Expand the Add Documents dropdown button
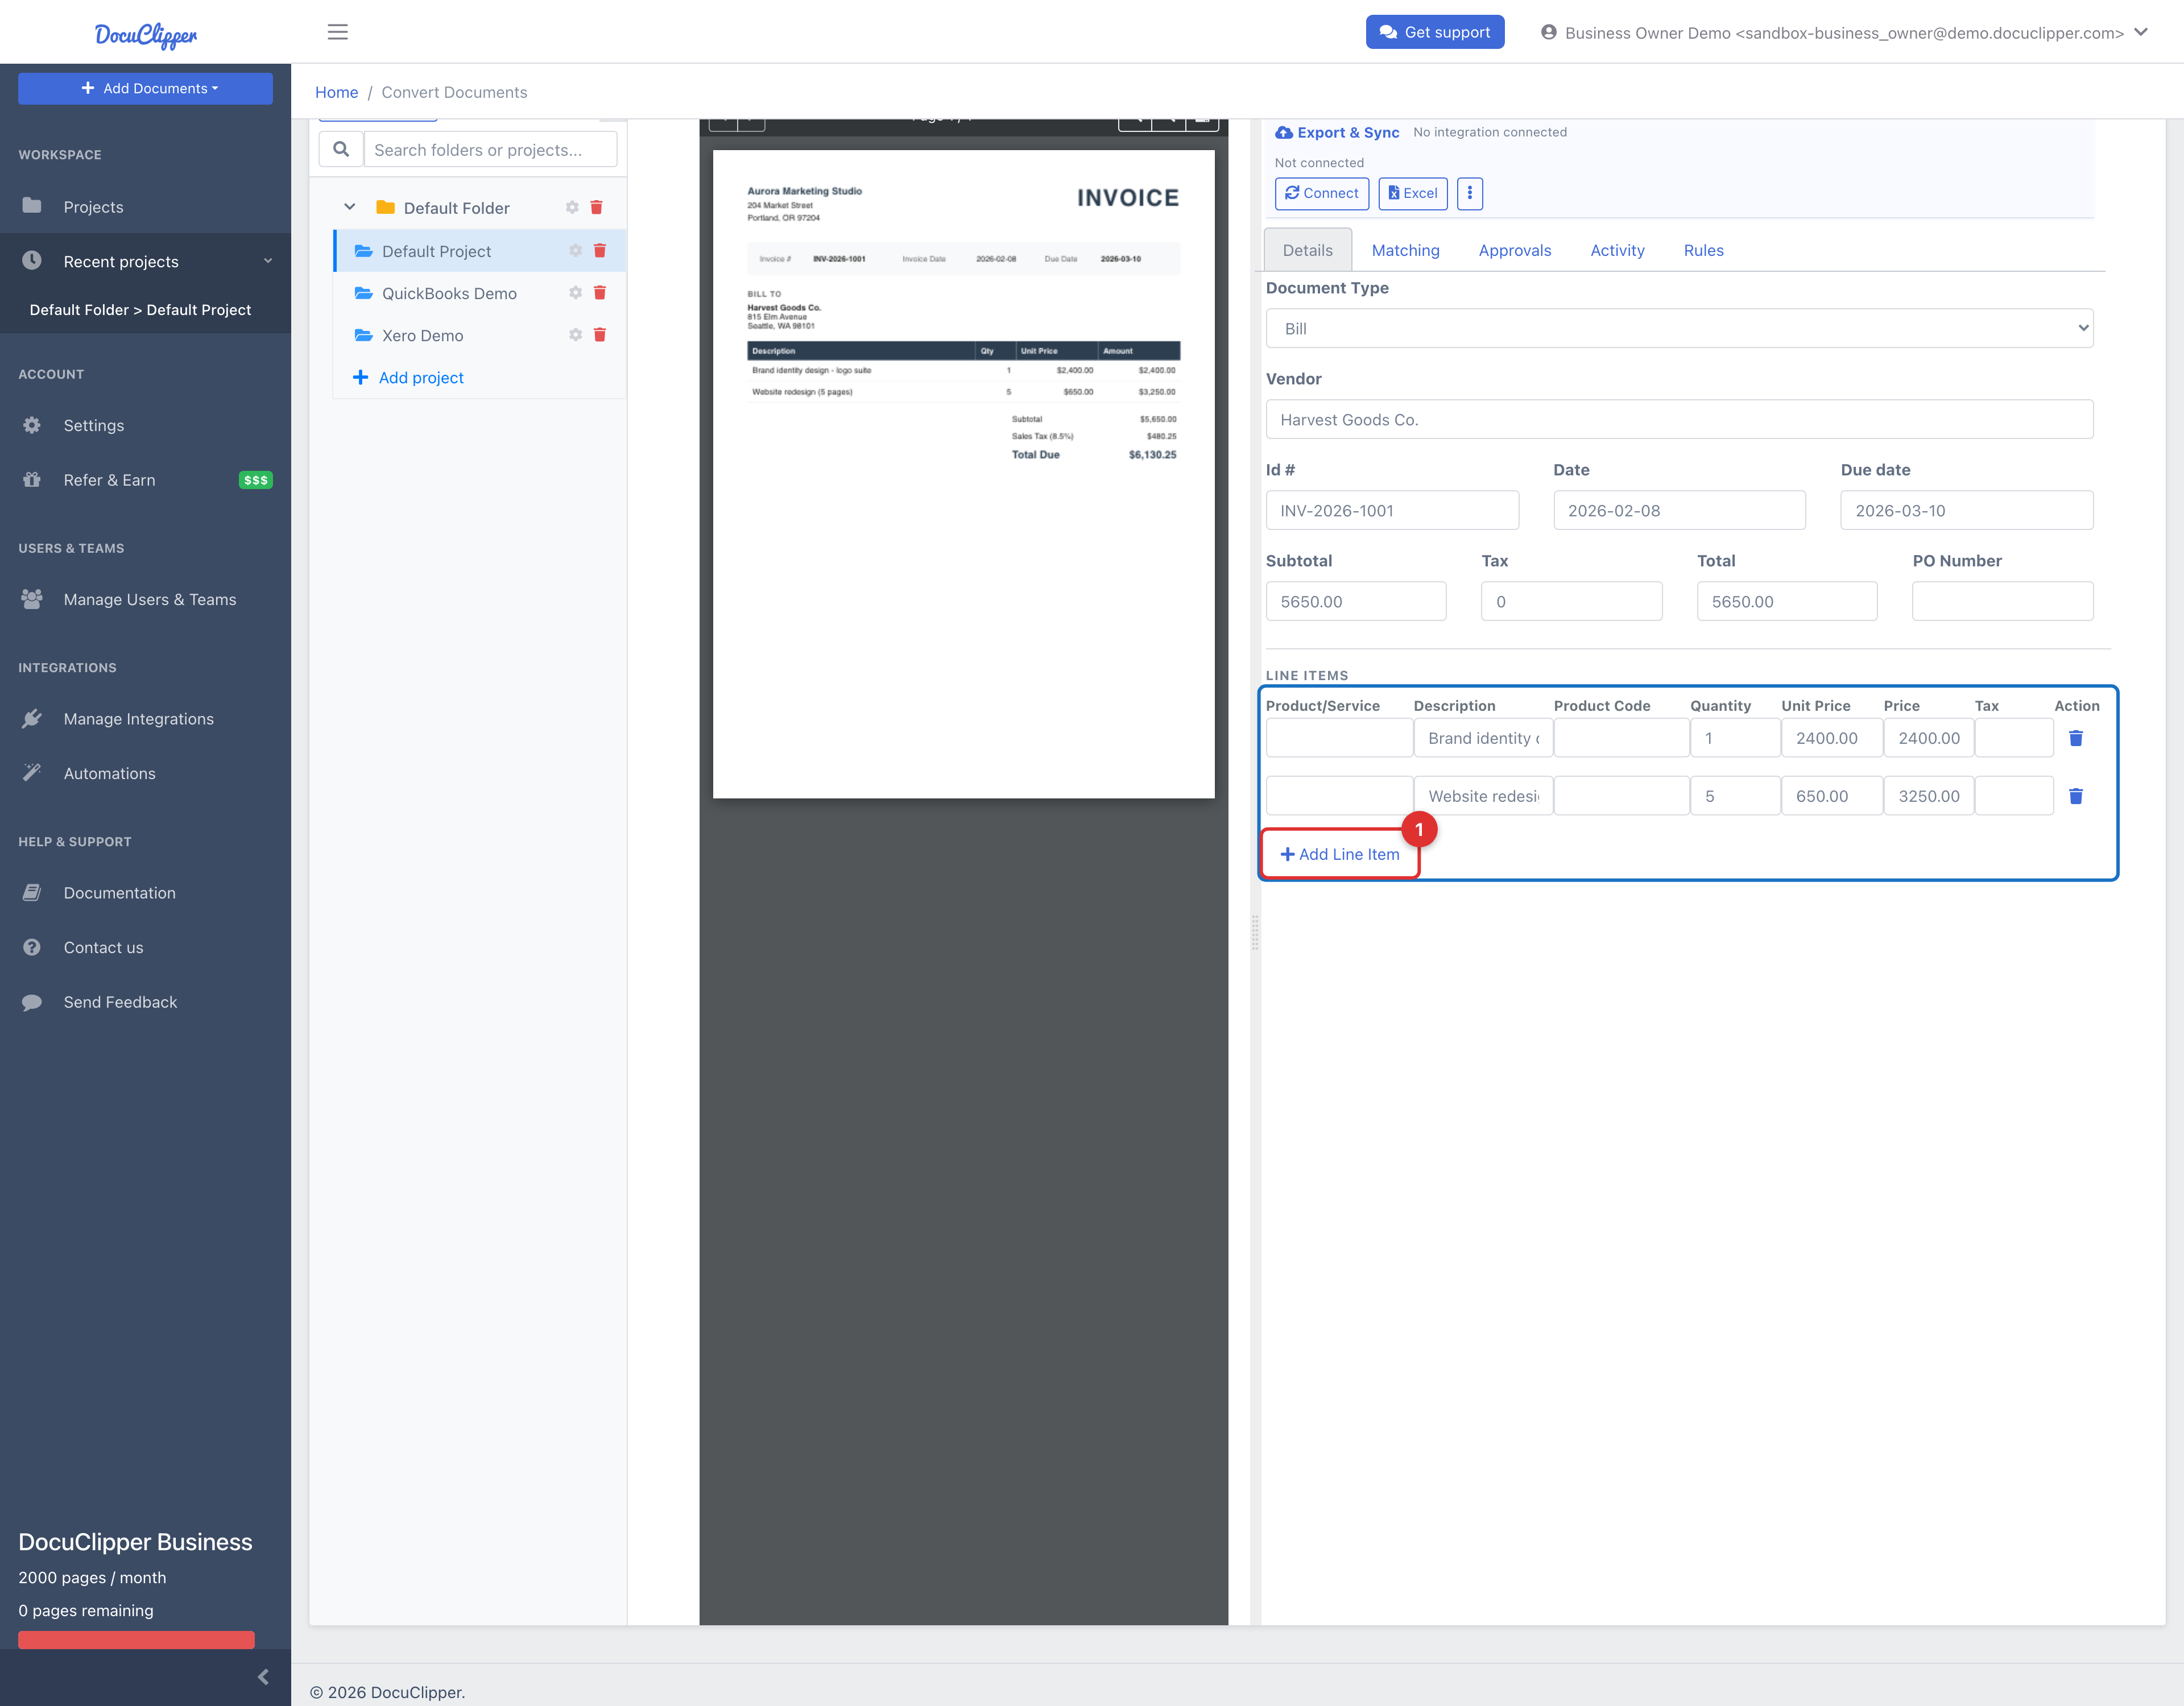This screenshot has height=1706, width=2184. pyautogui.click(x=145, y=88)
